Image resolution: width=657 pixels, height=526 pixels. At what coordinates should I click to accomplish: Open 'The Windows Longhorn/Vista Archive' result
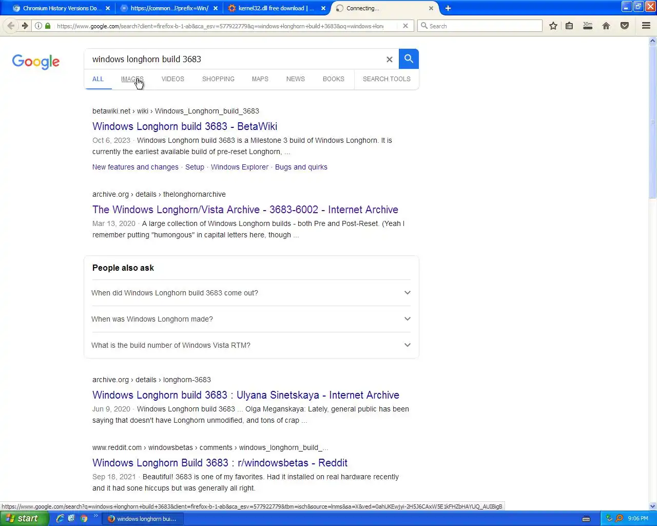(x=245, y=210)
